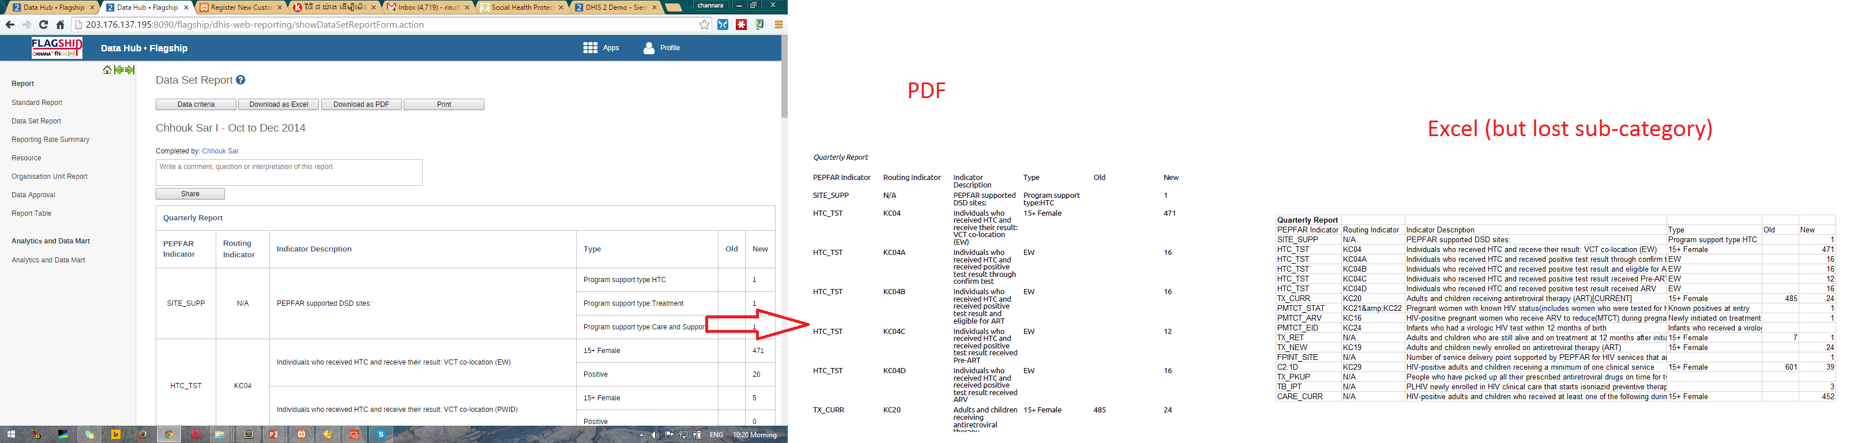This screenshot has height=443, width=1873.
Task: Open the Chhouk Sar user link
Action: point(220,151)
